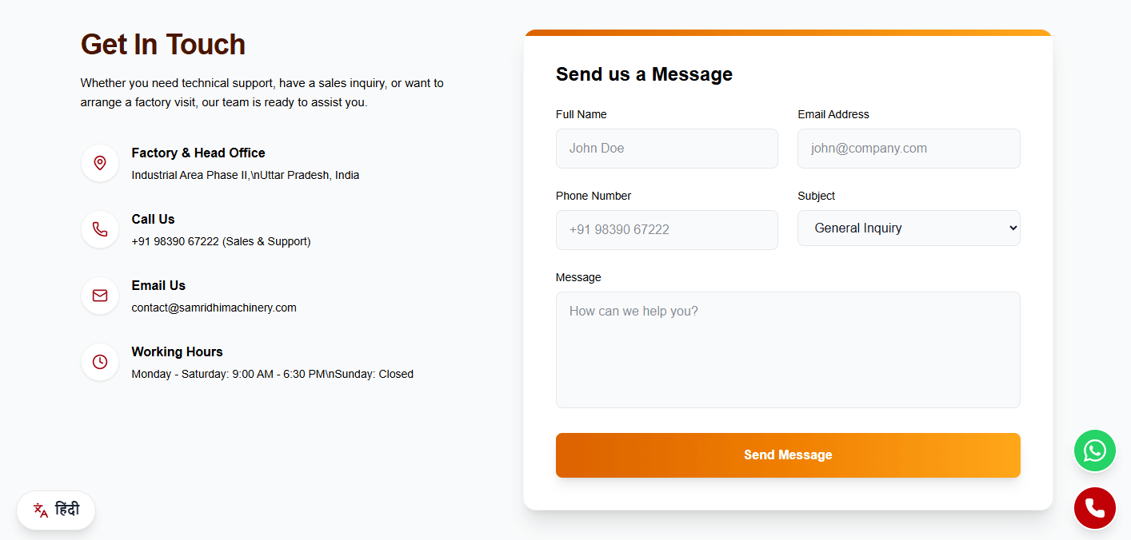Focus the Full Name input field

click(667, 149)
